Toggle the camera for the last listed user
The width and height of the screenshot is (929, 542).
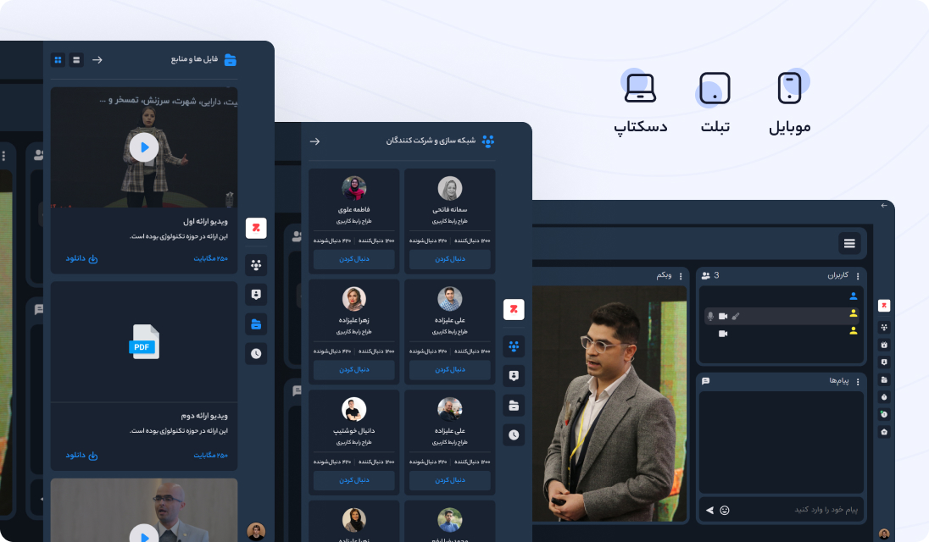tap(723, 334)
